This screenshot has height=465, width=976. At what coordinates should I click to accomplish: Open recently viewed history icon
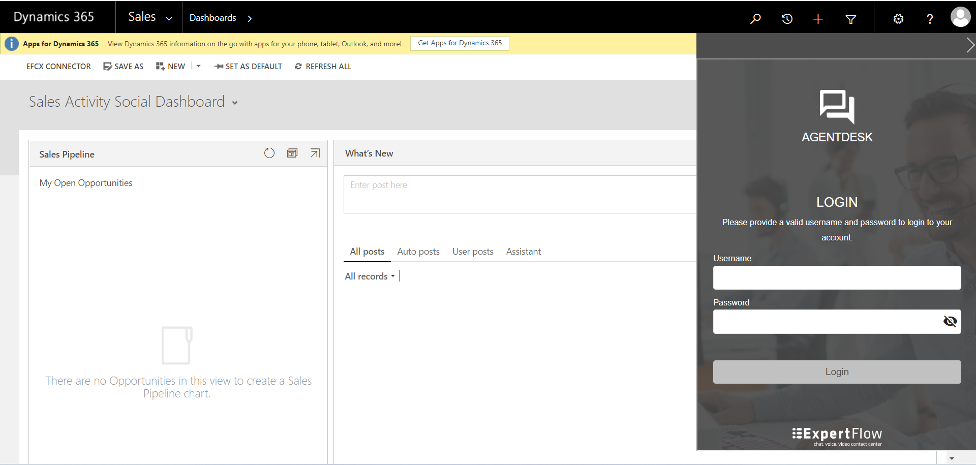point(787,19)
